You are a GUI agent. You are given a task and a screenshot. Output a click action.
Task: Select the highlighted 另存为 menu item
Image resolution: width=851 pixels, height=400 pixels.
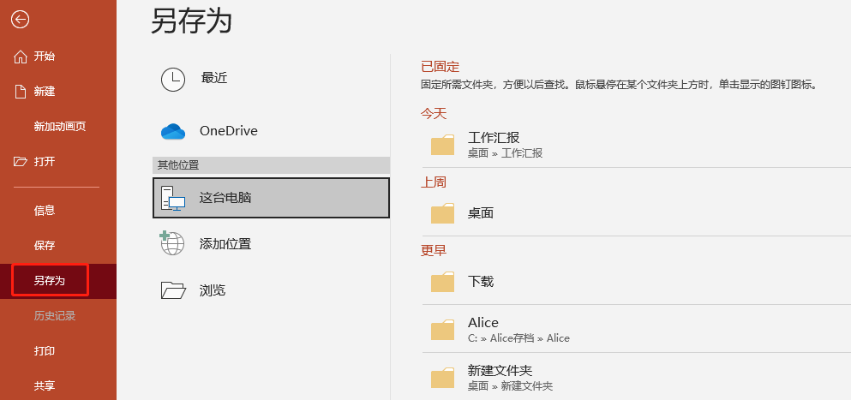coord(50,281)
